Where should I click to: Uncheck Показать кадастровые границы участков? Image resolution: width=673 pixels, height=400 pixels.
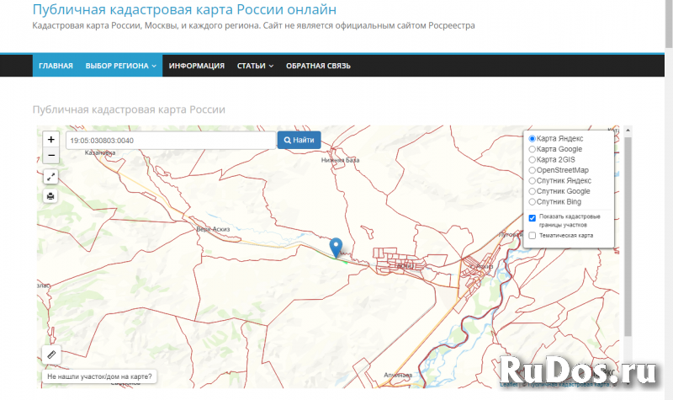[x=533, y=218]
